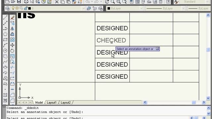Select the Fillet tool
The image size is (212, 119).
tap(12, 100)
